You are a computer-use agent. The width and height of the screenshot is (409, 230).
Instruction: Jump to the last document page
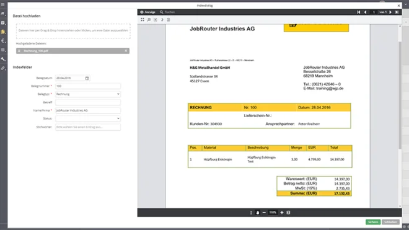tap(397, 12)
